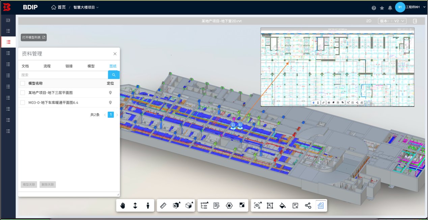428x220 pixels.
Task: Open the view cube perspective tool
Action: (189, 206)
